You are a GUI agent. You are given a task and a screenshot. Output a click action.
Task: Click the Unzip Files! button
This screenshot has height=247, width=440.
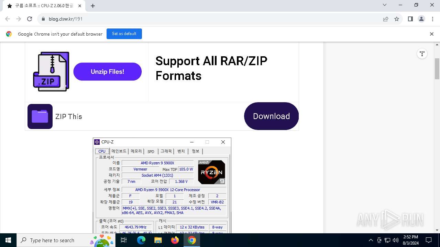tap(107, 72)
